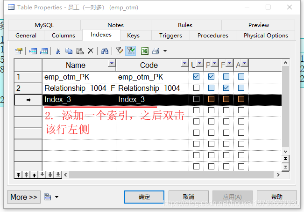This screenshot has width=304, height=212.
Task: Click the 帮助 help button
Action: (x=276, y=197)
